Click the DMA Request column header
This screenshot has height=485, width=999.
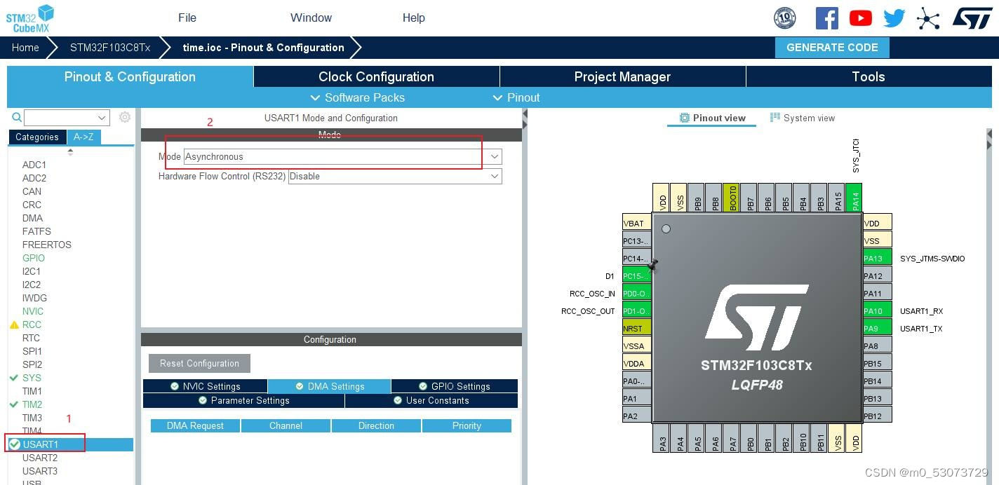(x=195, y=425)
